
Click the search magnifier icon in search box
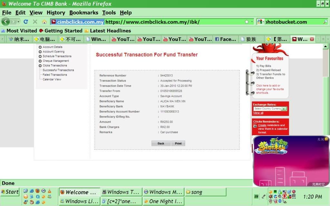click(325, 22)
